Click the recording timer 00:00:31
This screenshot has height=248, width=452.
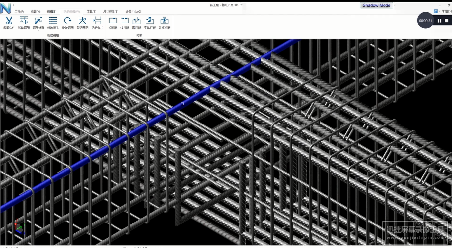pos(425,21)
